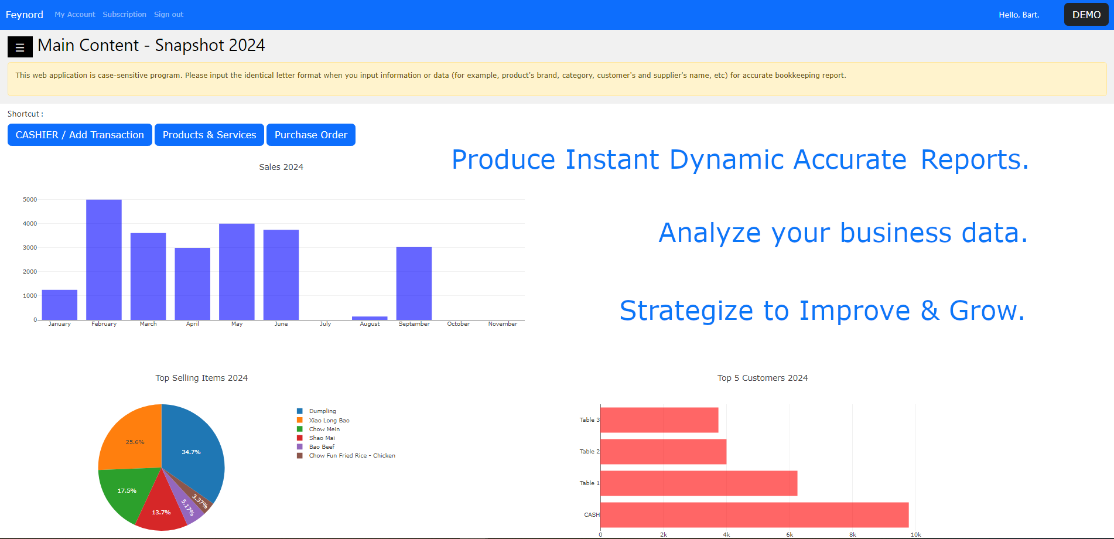Click Sign out link
Viewport: 1114px width, 539px height.
click(x=169, y=15)
